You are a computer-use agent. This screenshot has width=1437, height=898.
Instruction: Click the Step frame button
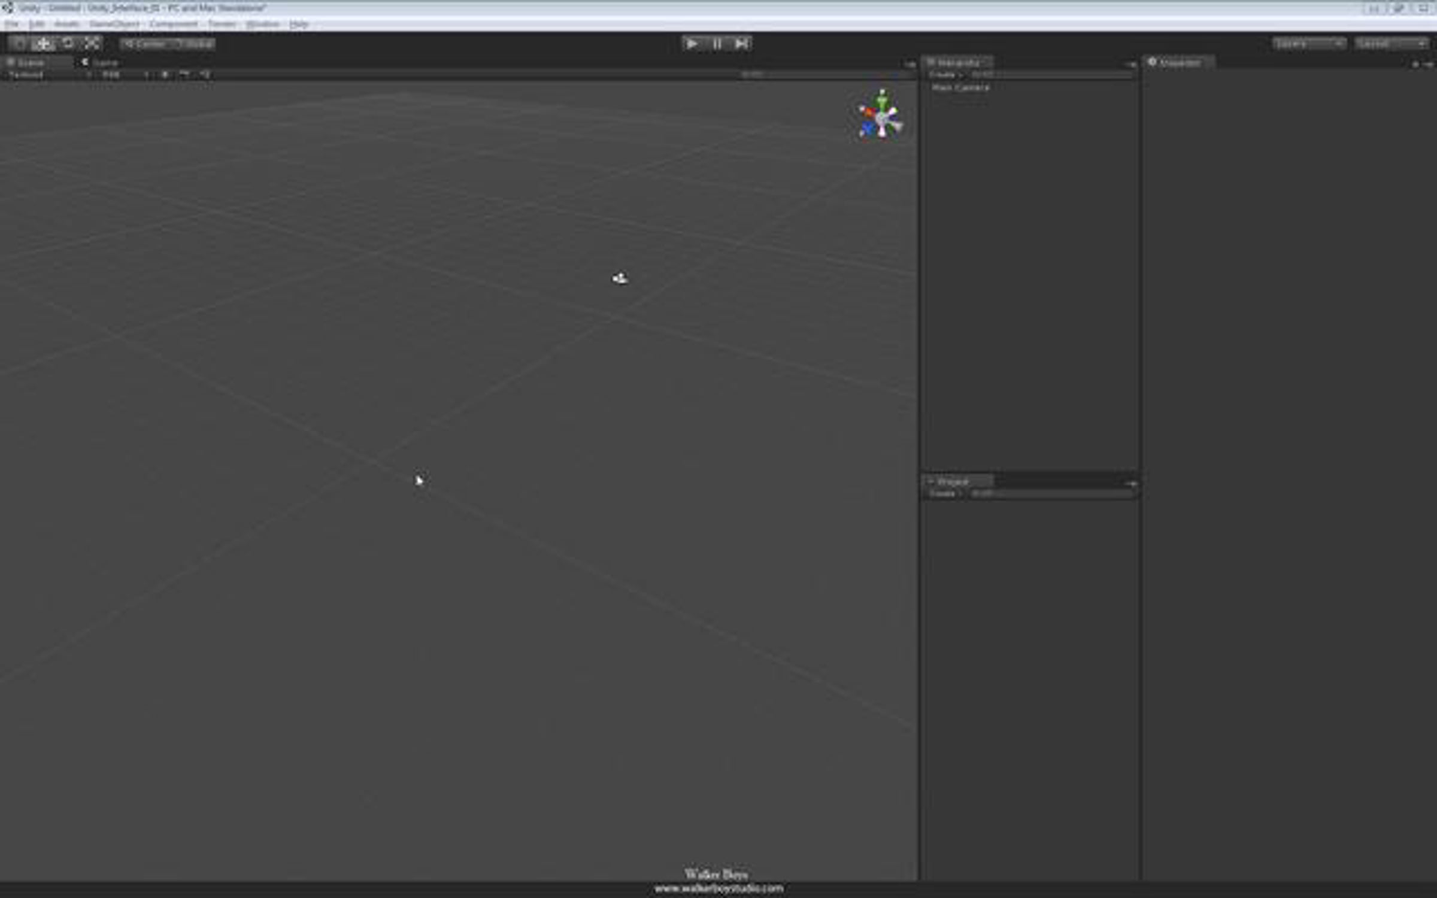pos(741,44)
